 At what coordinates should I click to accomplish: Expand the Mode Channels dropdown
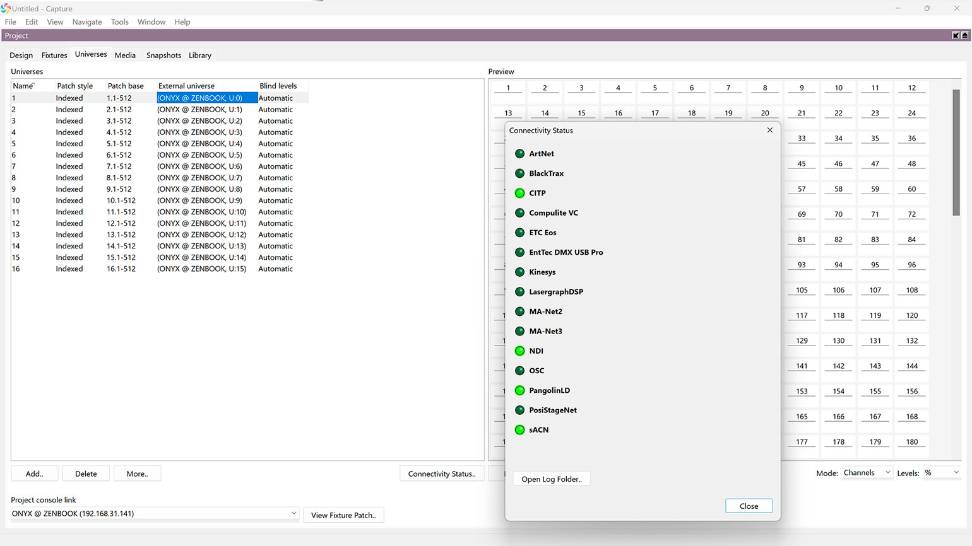coord(887,472)
